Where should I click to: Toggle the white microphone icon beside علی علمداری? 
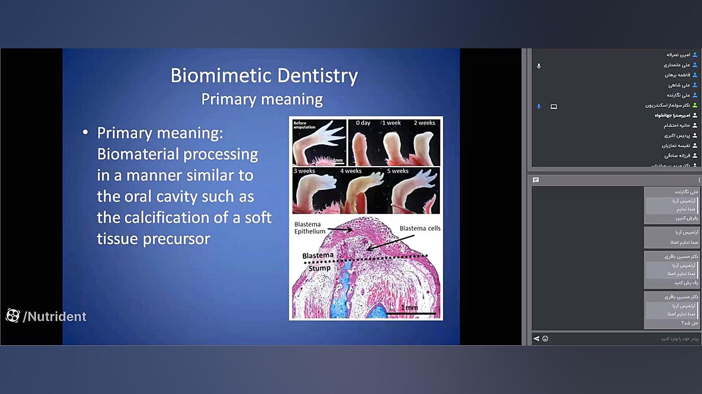[x=539, y=66]
